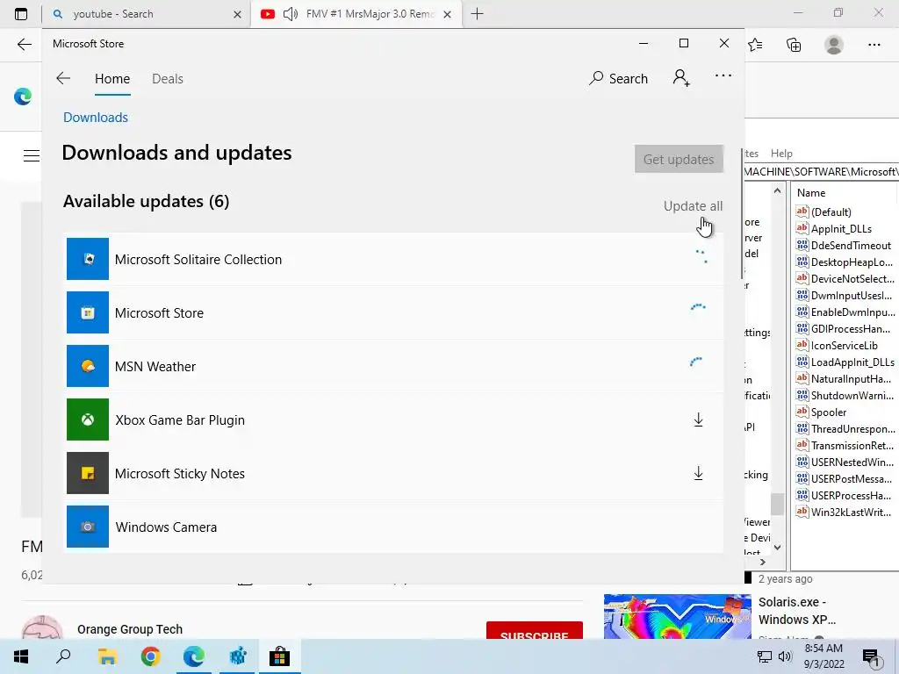Open Solaris.exe - Windows XP video title
This screenshot has width=899, height=674.
tap(797, 611)
